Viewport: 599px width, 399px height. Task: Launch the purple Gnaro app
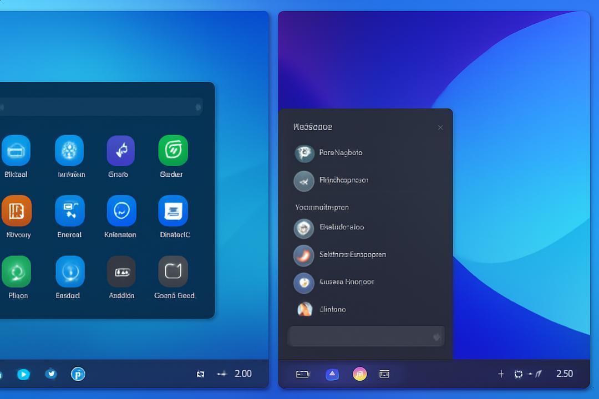(121, 150)
